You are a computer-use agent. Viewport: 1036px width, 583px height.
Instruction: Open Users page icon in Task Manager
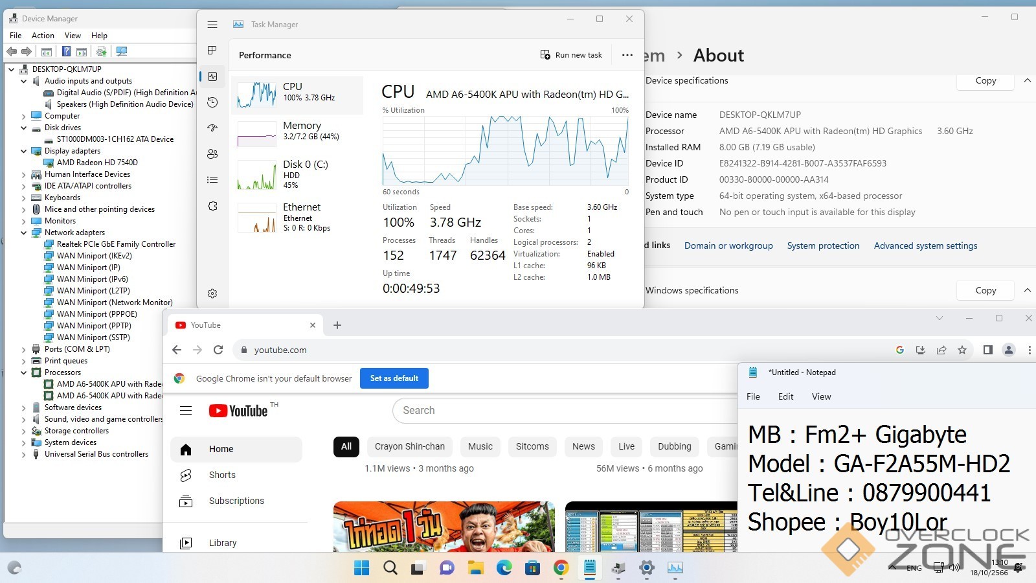click(x=212, y=154)
